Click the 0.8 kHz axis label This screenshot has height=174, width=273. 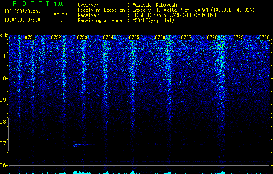click(3, 122)
